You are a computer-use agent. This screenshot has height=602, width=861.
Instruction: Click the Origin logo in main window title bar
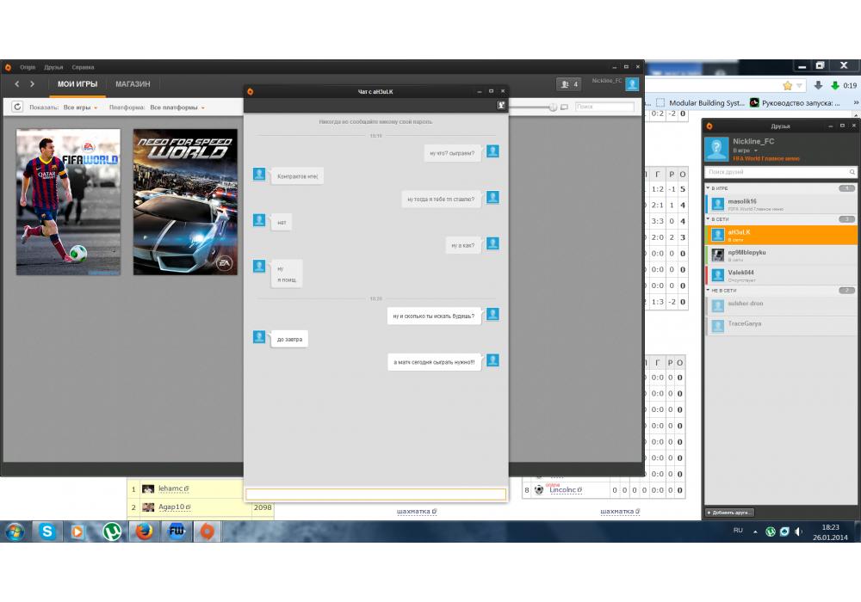point(8,67)
